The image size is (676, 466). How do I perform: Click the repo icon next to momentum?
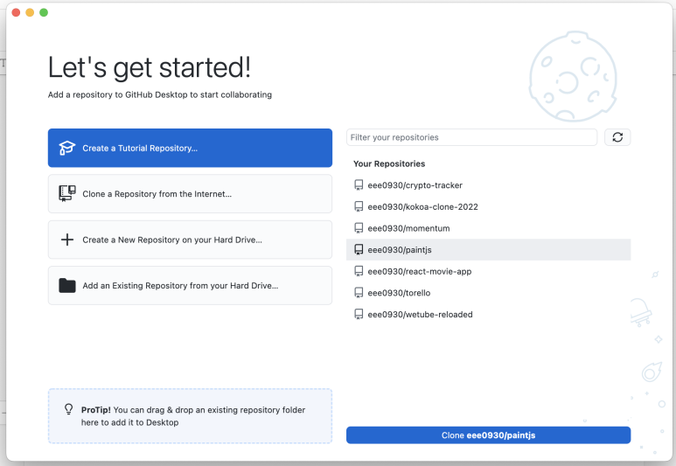[359, 228]
